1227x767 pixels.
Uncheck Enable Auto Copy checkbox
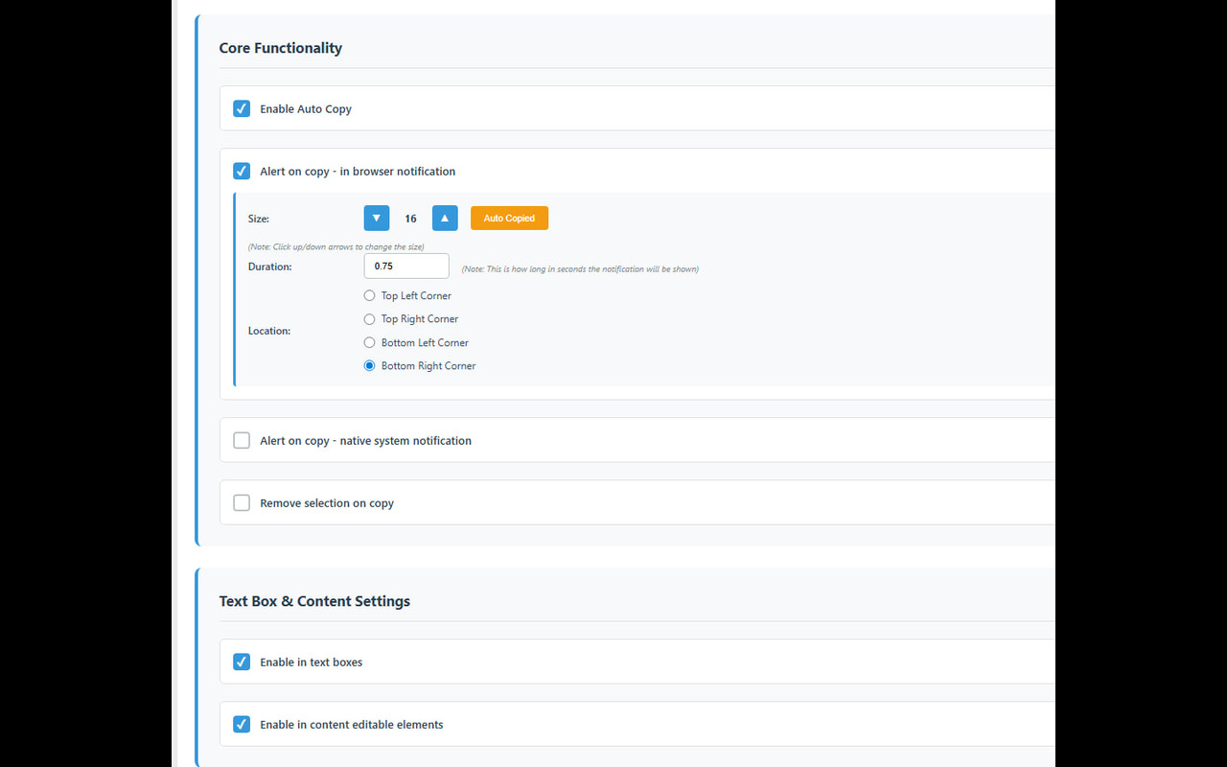(242, 108)
